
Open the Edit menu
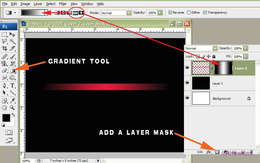(14, 4)
